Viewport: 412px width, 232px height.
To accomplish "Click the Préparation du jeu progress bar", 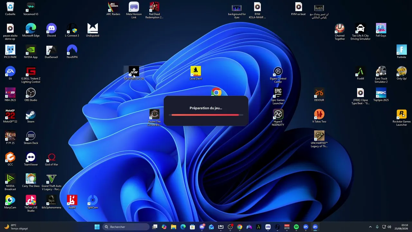I will (x=206, y=115).
